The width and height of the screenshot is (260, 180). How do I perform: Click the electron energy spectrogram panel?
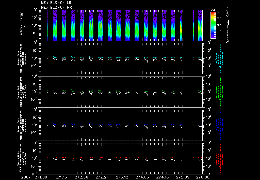point(122,25)
